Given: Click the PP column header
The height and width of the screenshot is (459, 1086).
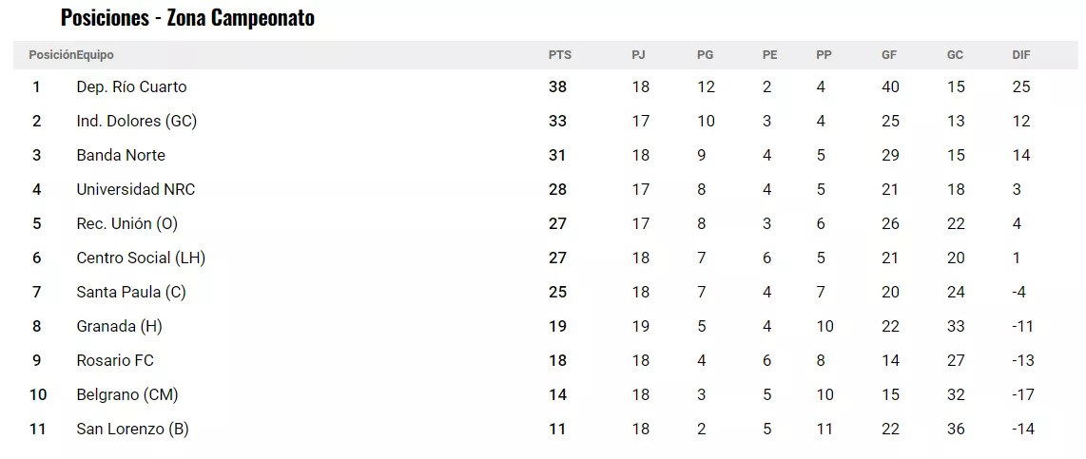Looking at the screenshot, I should pos(824,55).
